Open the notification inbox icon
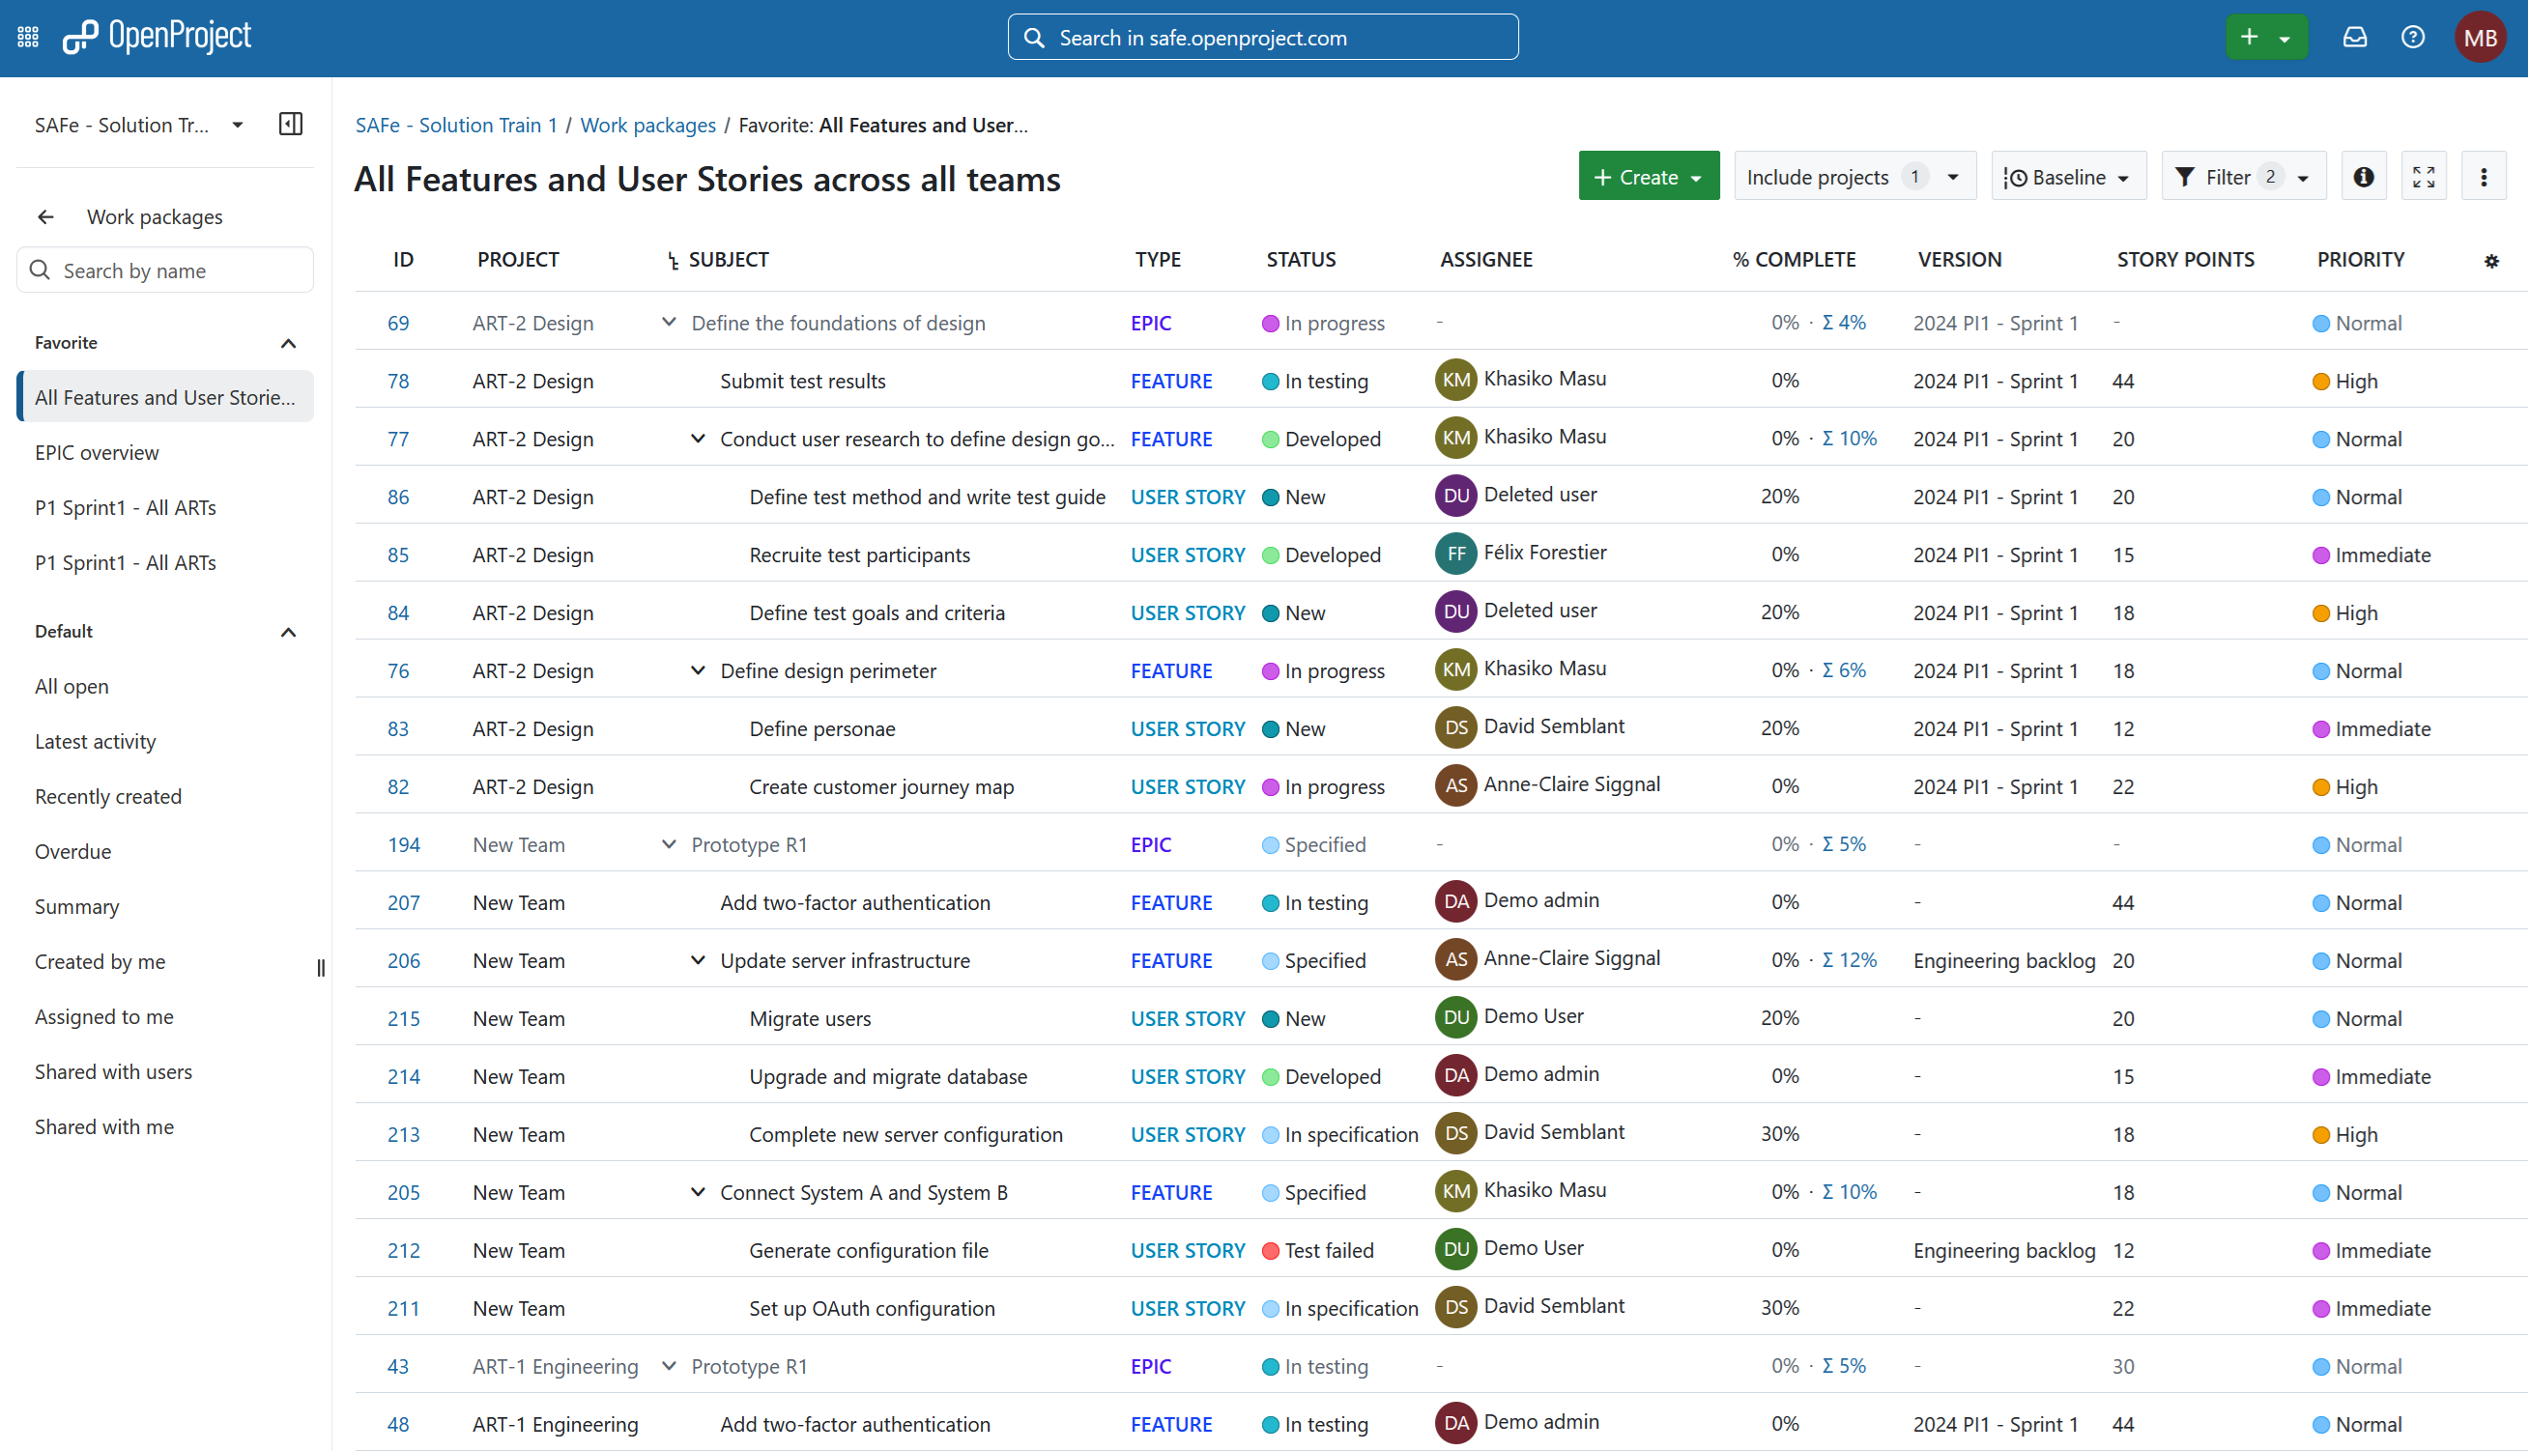 [2355, 38]
